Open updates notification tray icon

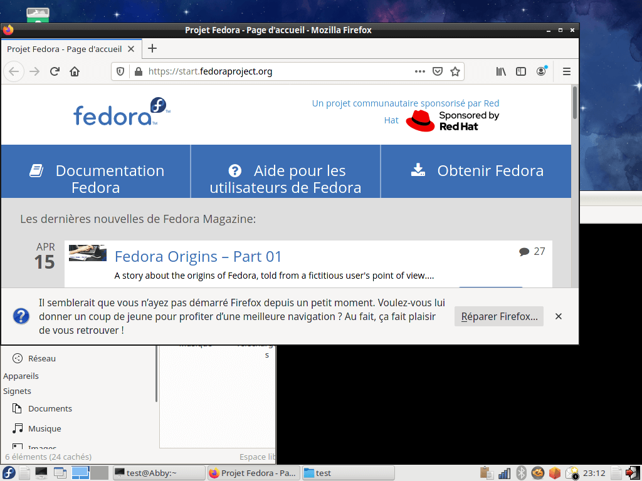pos(572,473)
